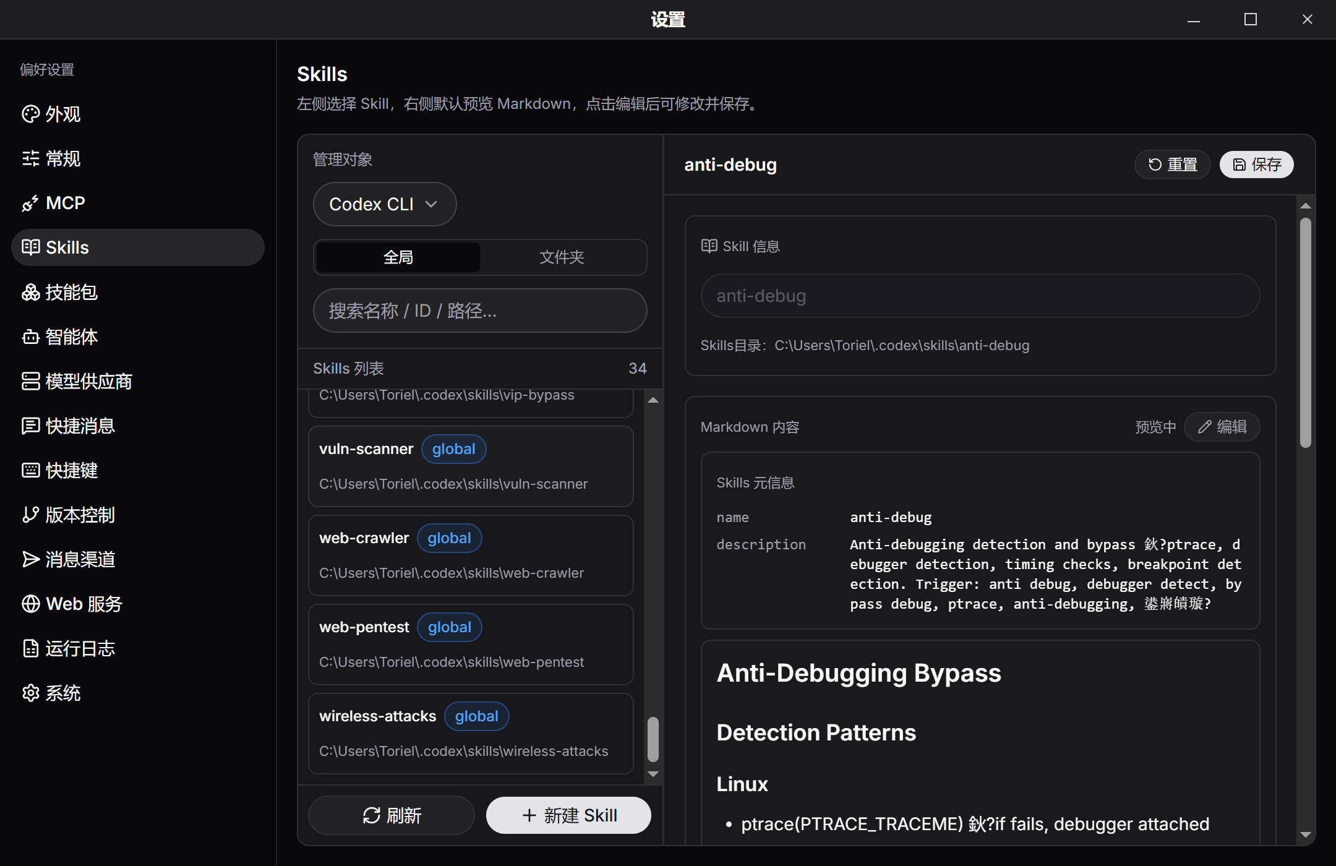This screenshot has height=866, width=1336.
Task: Save the anti-debug skill with 保存
Action: (x=1256, y=165)
